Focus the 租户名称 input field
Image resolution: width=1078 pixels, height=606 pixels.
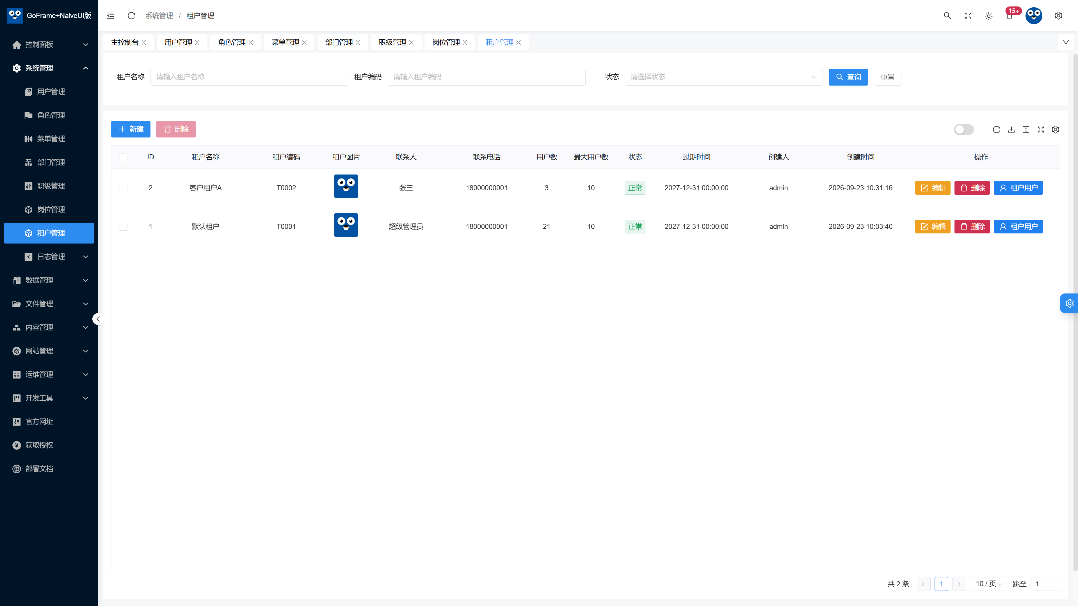(x=249, y=77)
